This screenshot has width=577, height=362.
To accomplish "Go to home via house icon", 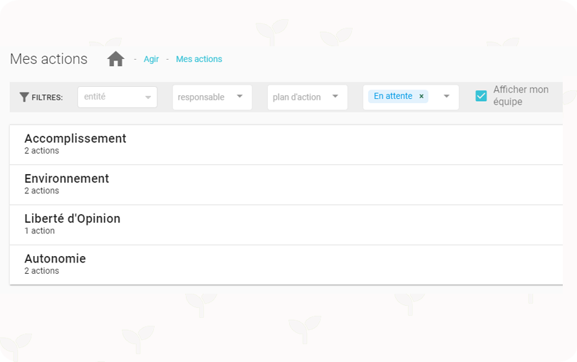I will [115, 59].
